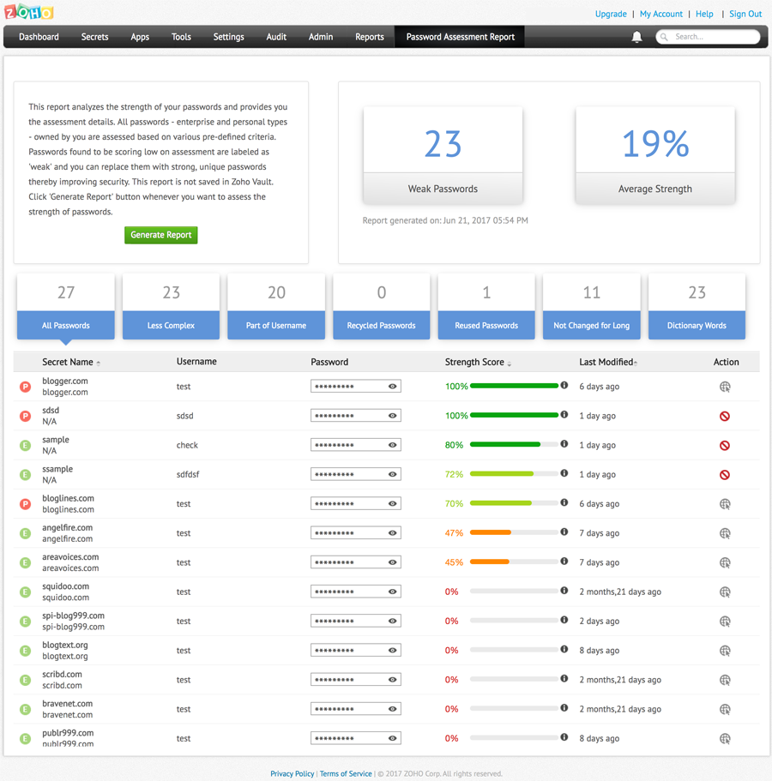Screen dimensions: 772x781
Task: Open blogger.com auto-login globe icon
Action: (725, 387)
